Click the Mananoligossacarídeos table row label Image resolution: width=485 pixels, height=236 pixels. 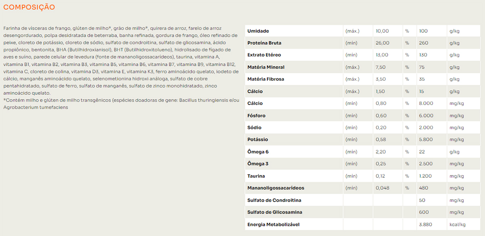click(276, 188)
